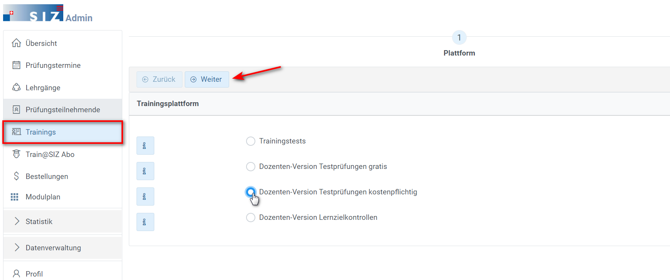Click the Prüfungstermine calendar icon
The image size is (670, 280).
click(16, 65)
